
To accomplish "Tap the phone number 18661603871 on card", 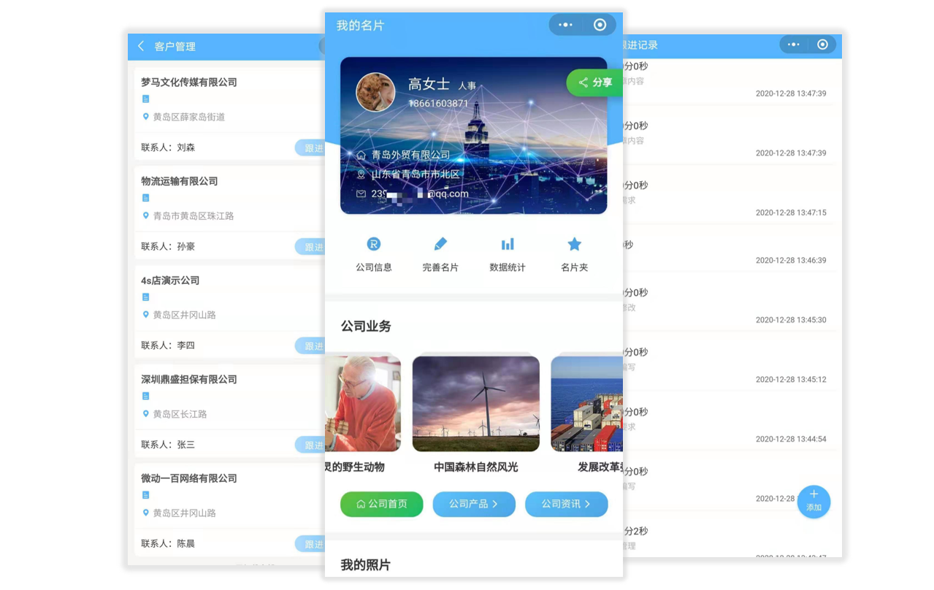I will tap(438, 104).
